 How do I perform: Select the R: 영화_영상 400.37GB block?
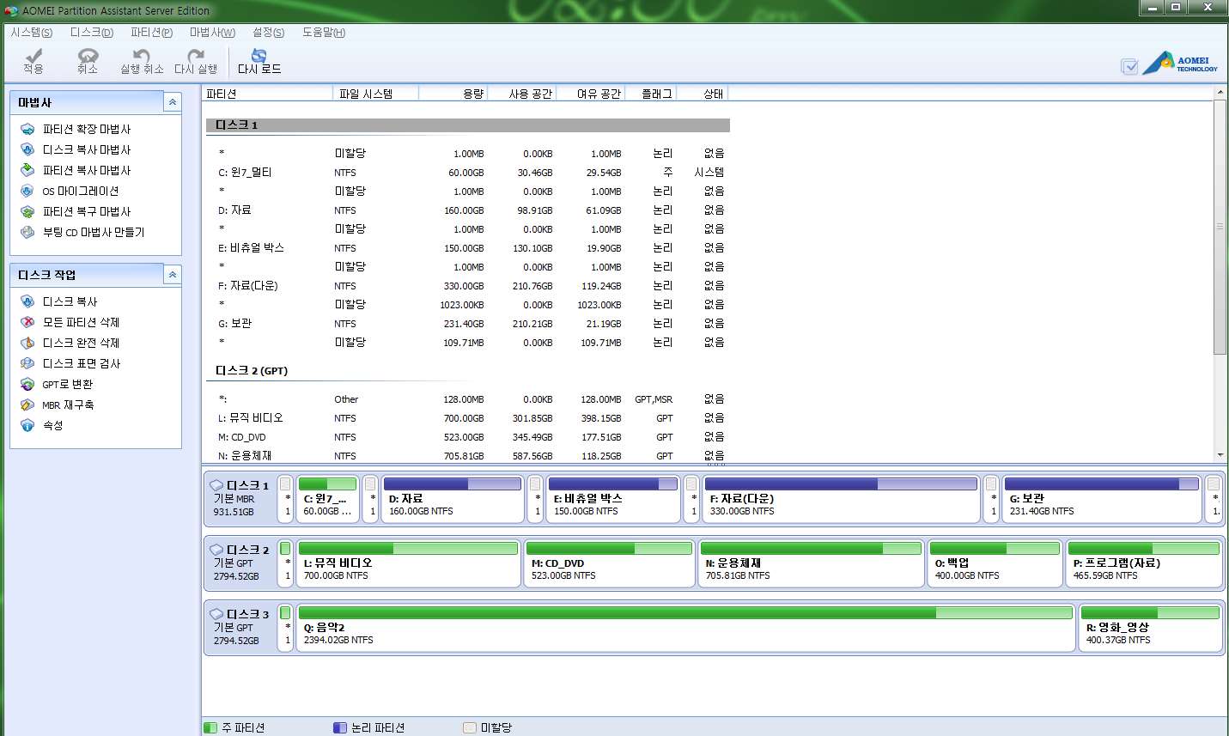pos(1150,628)
